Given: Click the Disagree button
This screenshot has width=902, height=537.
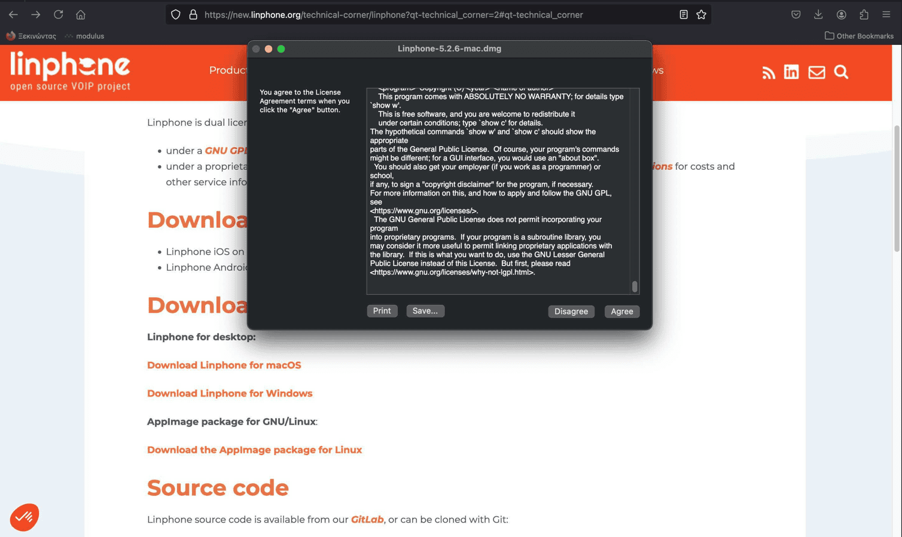Looking at the screenshot, I should [x=571, y=312].
